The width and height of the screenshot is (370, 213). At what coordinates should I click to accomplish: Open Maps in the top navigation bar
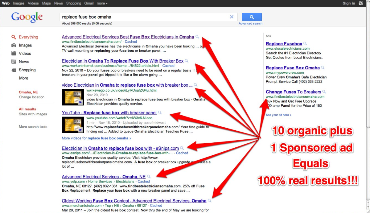pos(46,3)
